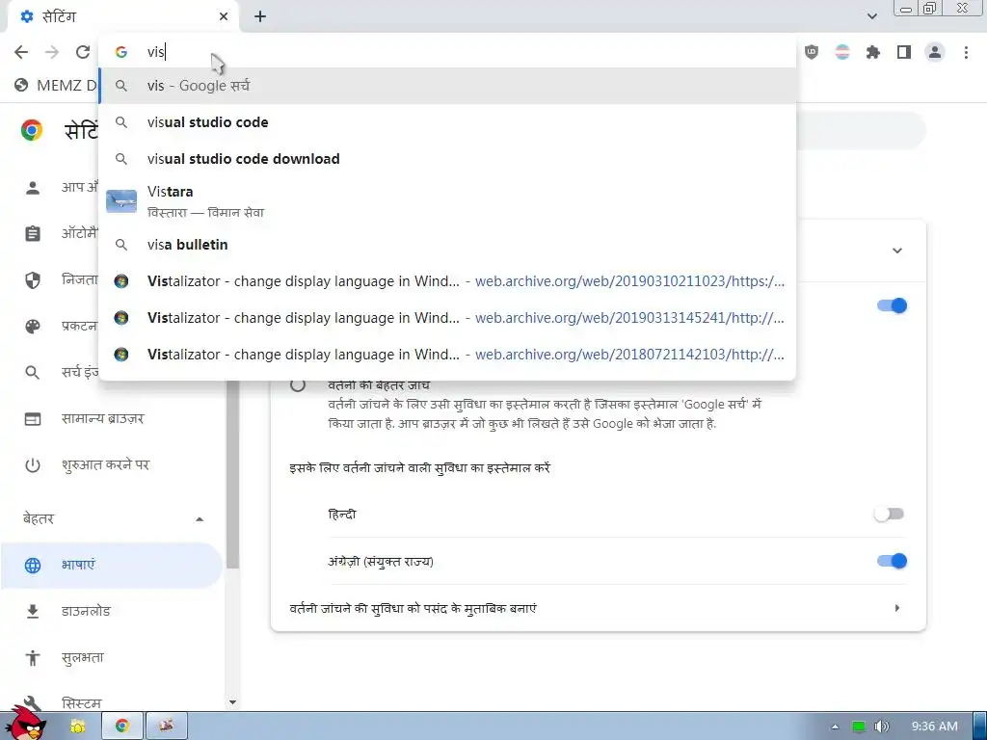Click the settings search field

point(859,130)
